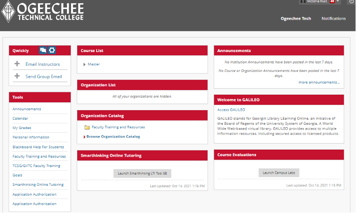Screen dimensions: 356x213
Task: Open TCSG/GVTC Faculty Training
Action: [x=36, y=166]
